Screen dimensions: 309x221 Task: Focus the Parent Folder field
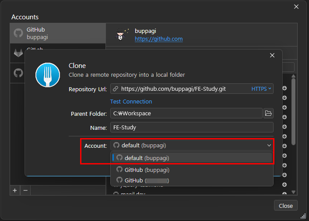pos(186,113)
